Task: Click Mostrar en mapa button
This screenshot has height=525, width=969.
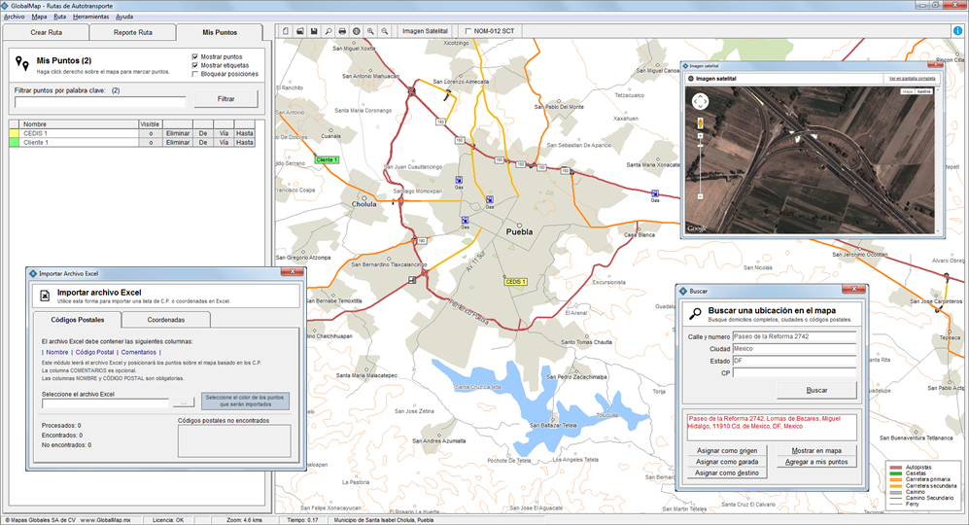Action: click(x=816, y=451)
